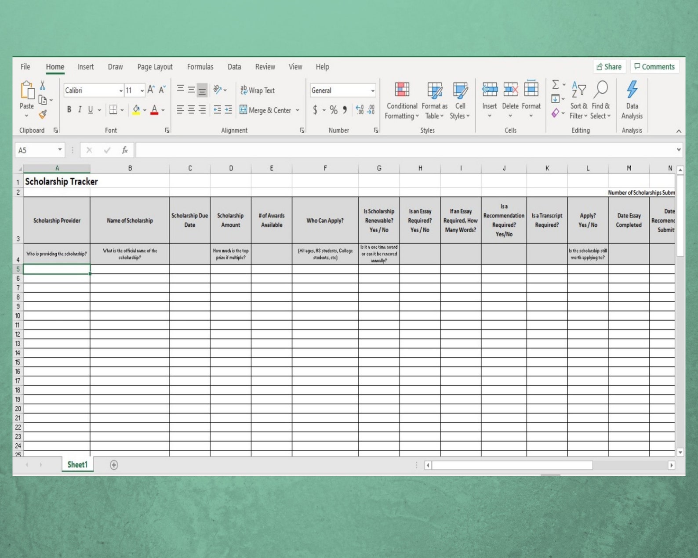Screen dimensions: 698x558
Task: Click the AutoSum sigma icon
Action: pos(556,84)
